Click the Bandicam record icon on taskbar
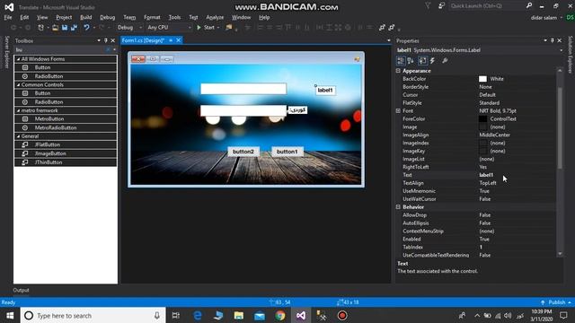This screenshot has height=323, width=575. 342,315
